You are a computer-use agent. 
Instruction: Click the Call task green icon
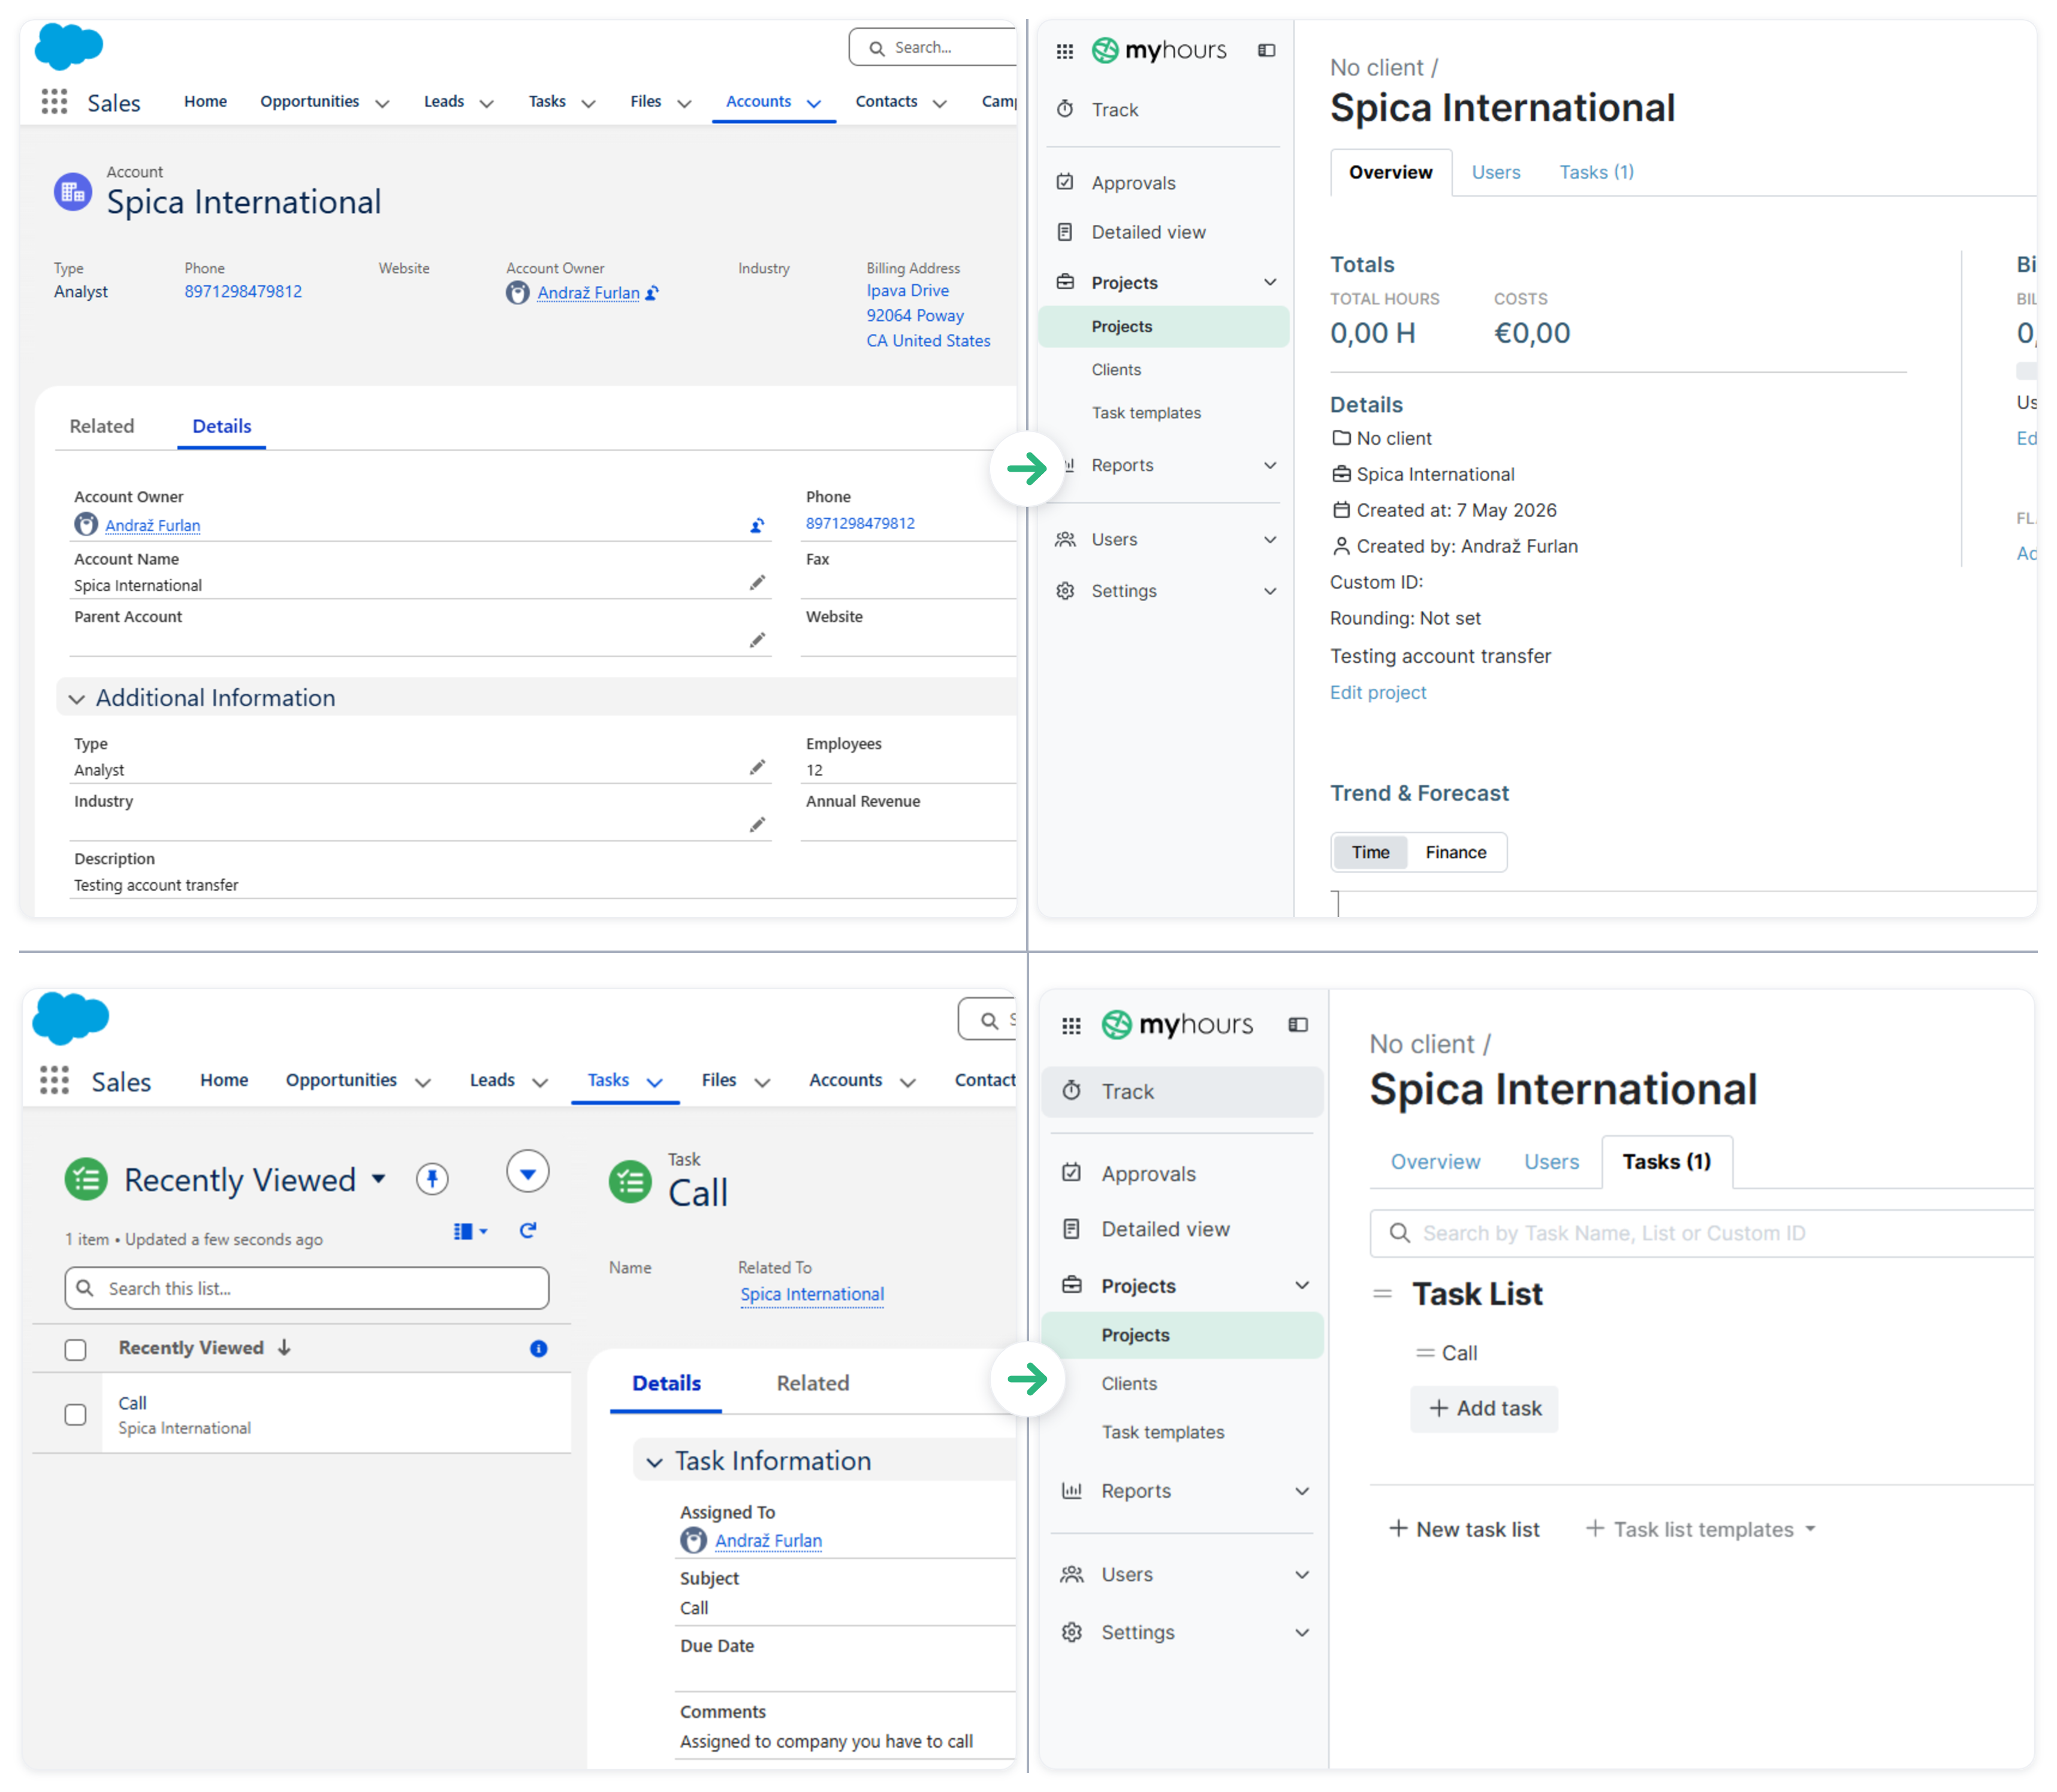(x=630, y=1182)
